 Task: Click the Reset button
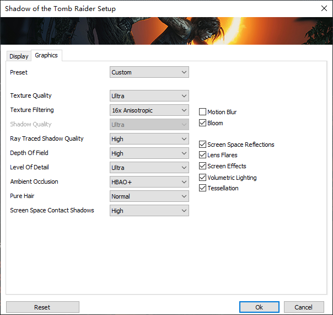tap(42, 307)
